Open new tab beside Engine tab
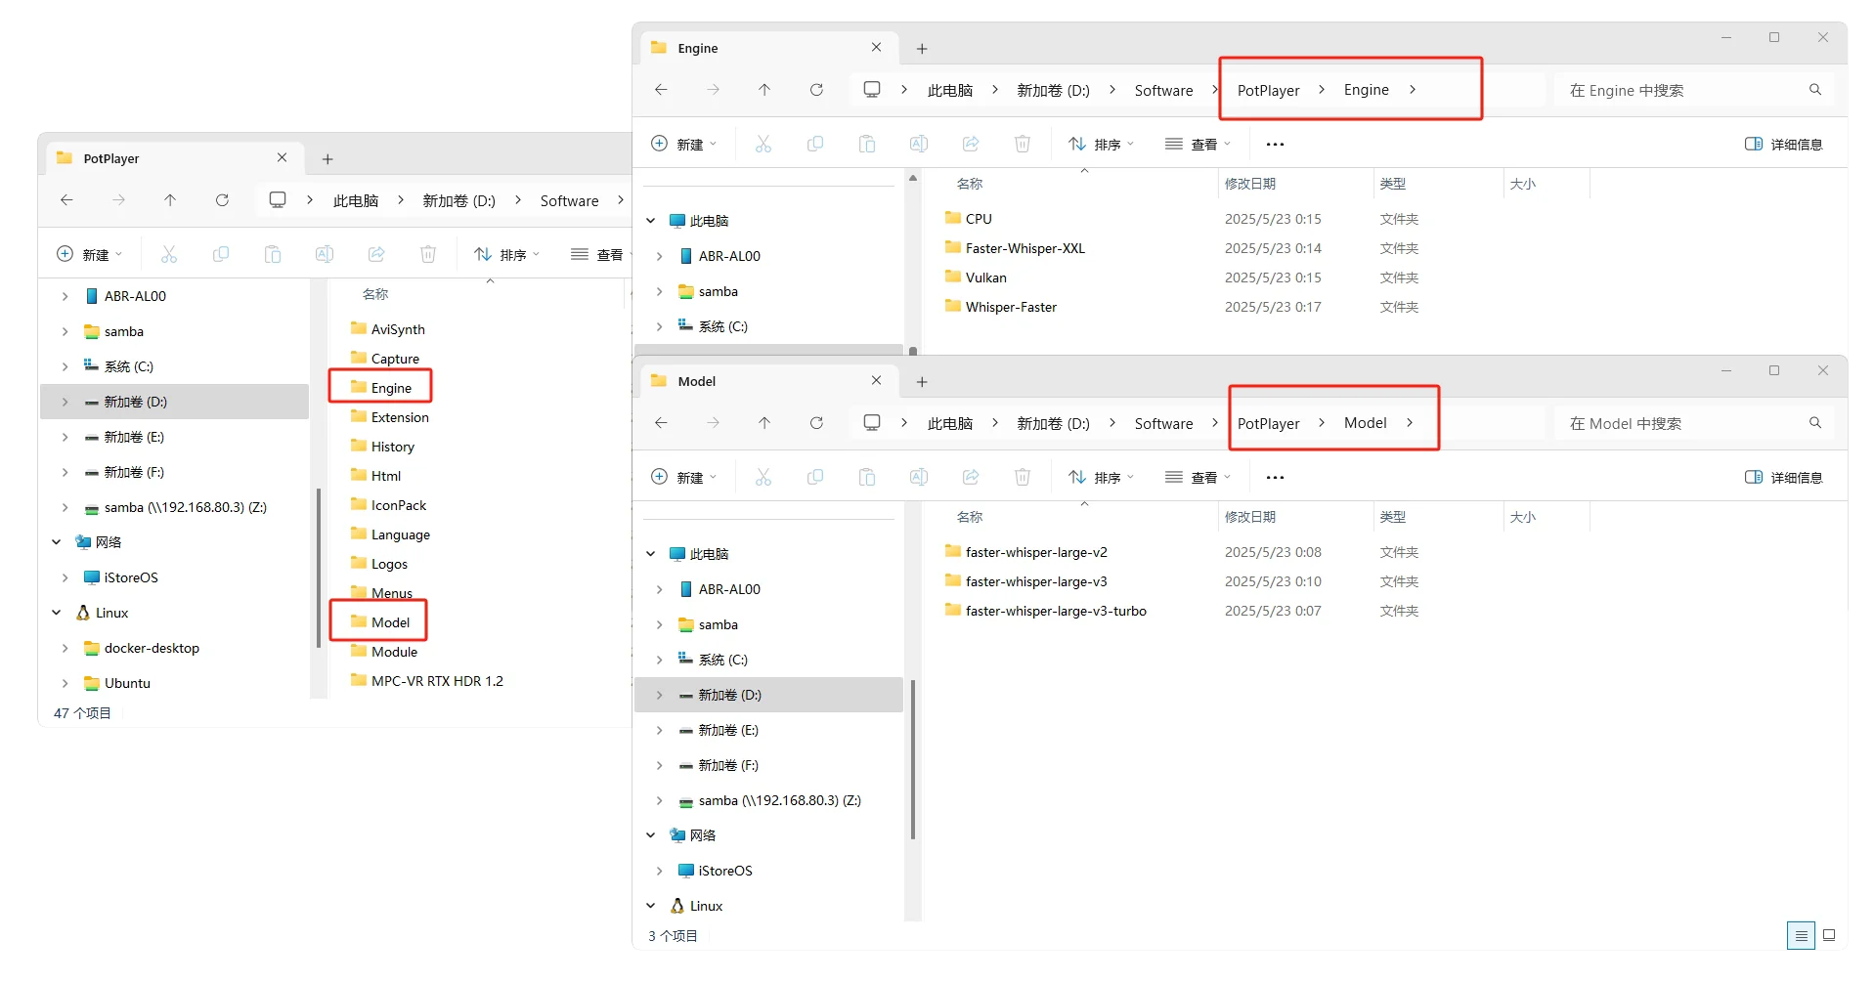 [x=922, y=49]
